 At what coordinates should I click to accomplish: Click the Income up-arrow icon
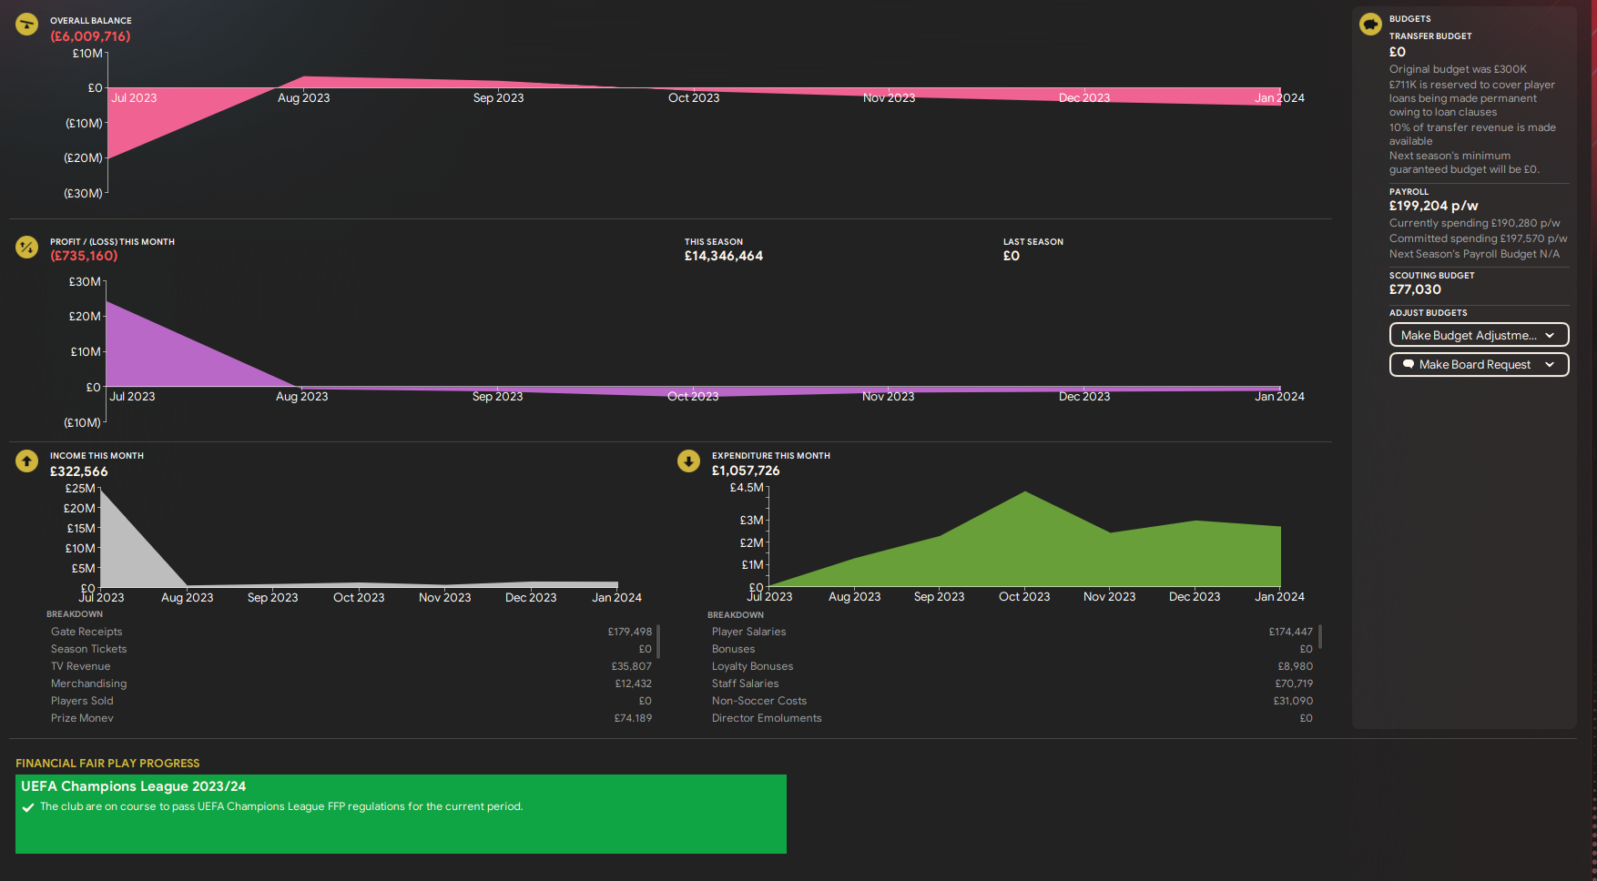coord(27,461)
